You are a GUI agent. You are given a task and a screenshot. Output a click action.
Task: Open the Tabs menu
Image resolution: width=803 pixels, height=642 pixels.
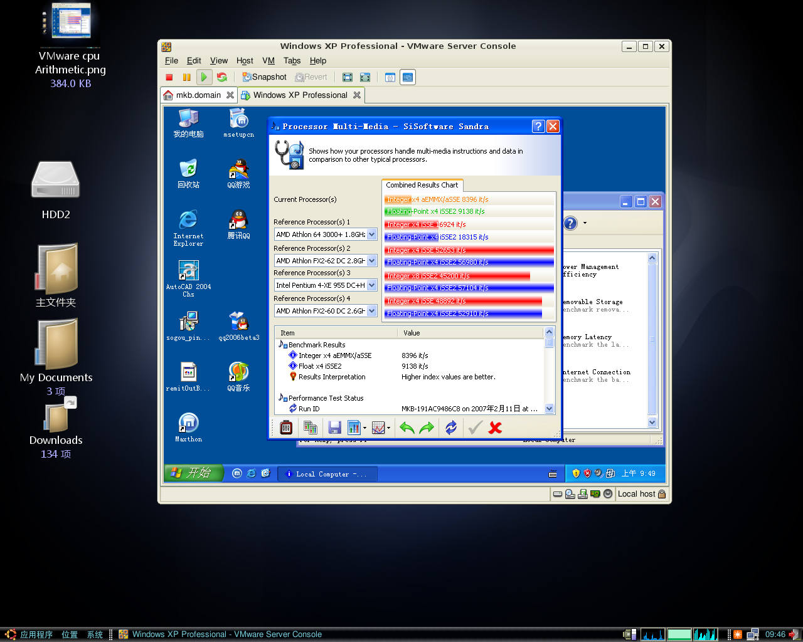pyautogui.click(x=292, y=61)
